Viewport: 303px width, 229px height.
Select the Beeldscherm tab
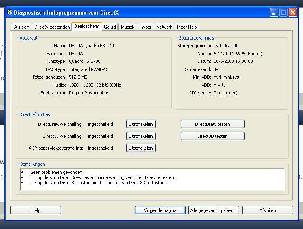pos(87,26)
